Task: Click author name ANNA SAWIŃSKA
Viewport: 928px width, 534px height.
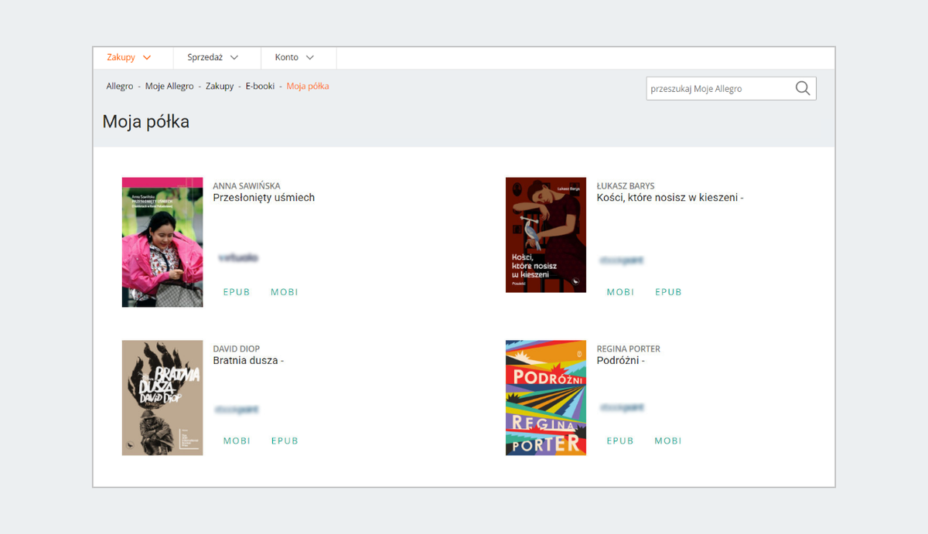Action: pos(247,185)
